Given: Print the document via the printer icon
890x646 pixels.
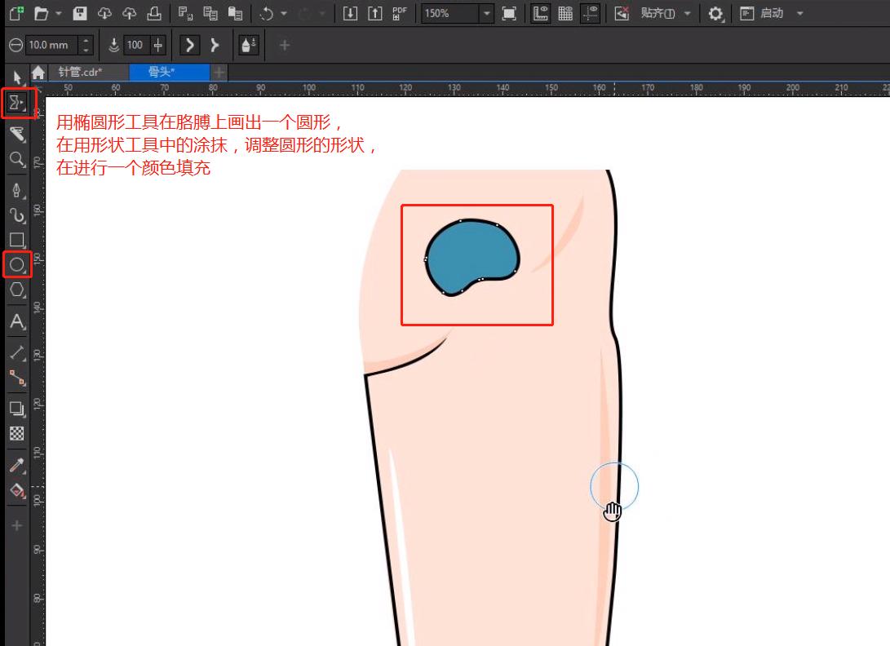Looking at the screenshot, I should coord(154,13).
